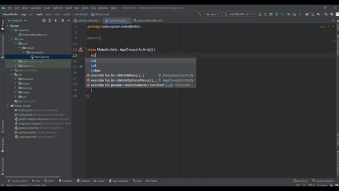The image size is (339, 191).
Task: Open the app run configuration dropdown
Action: tap(212, 14)
